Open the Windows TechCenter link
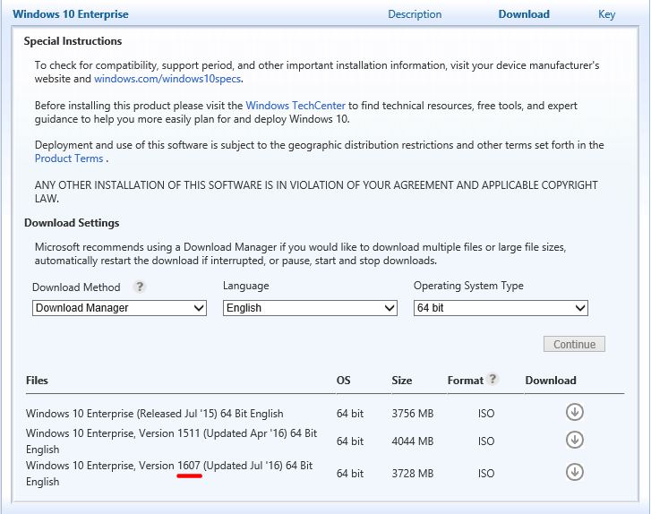This screenshot has height=514, width=651. [296, 106]
